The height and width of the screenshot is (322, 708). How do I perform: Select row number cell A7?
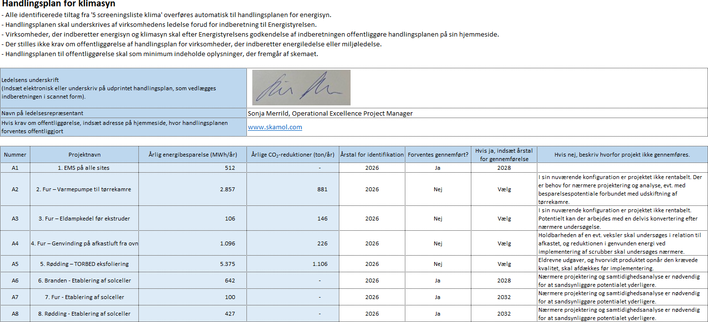15,297
